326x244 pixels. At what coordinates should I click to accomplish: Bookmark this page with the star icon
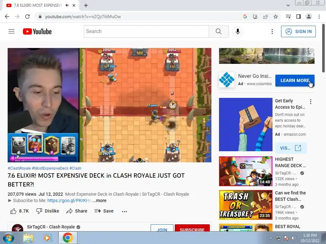point(276,17)
